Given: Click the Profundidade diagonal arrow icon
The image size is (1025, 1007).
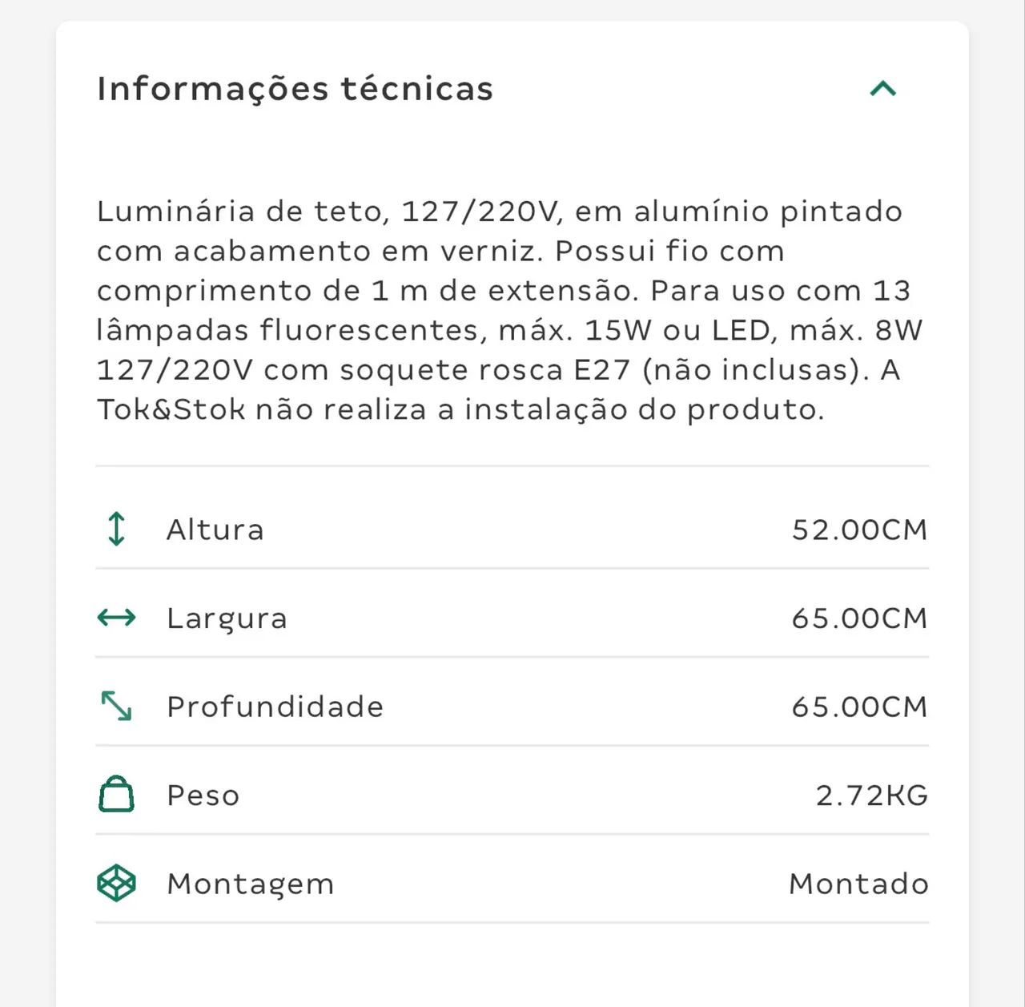Looking at the screenshot, I should tap(116, 706).
